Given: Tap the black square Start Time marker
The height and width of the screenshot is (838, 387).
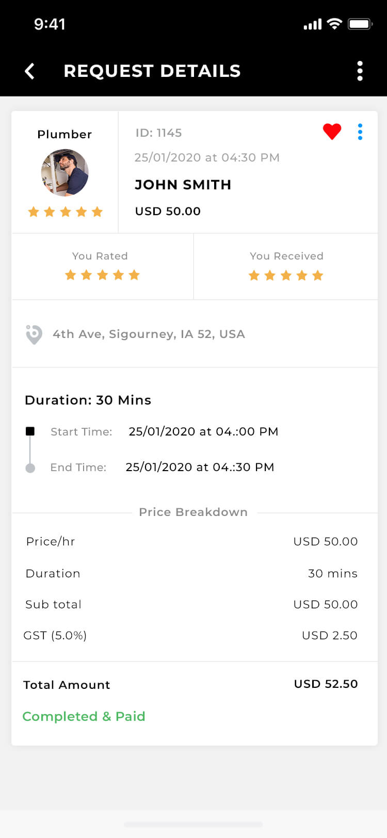Looking at the screenshot, I should pos(30,431).
